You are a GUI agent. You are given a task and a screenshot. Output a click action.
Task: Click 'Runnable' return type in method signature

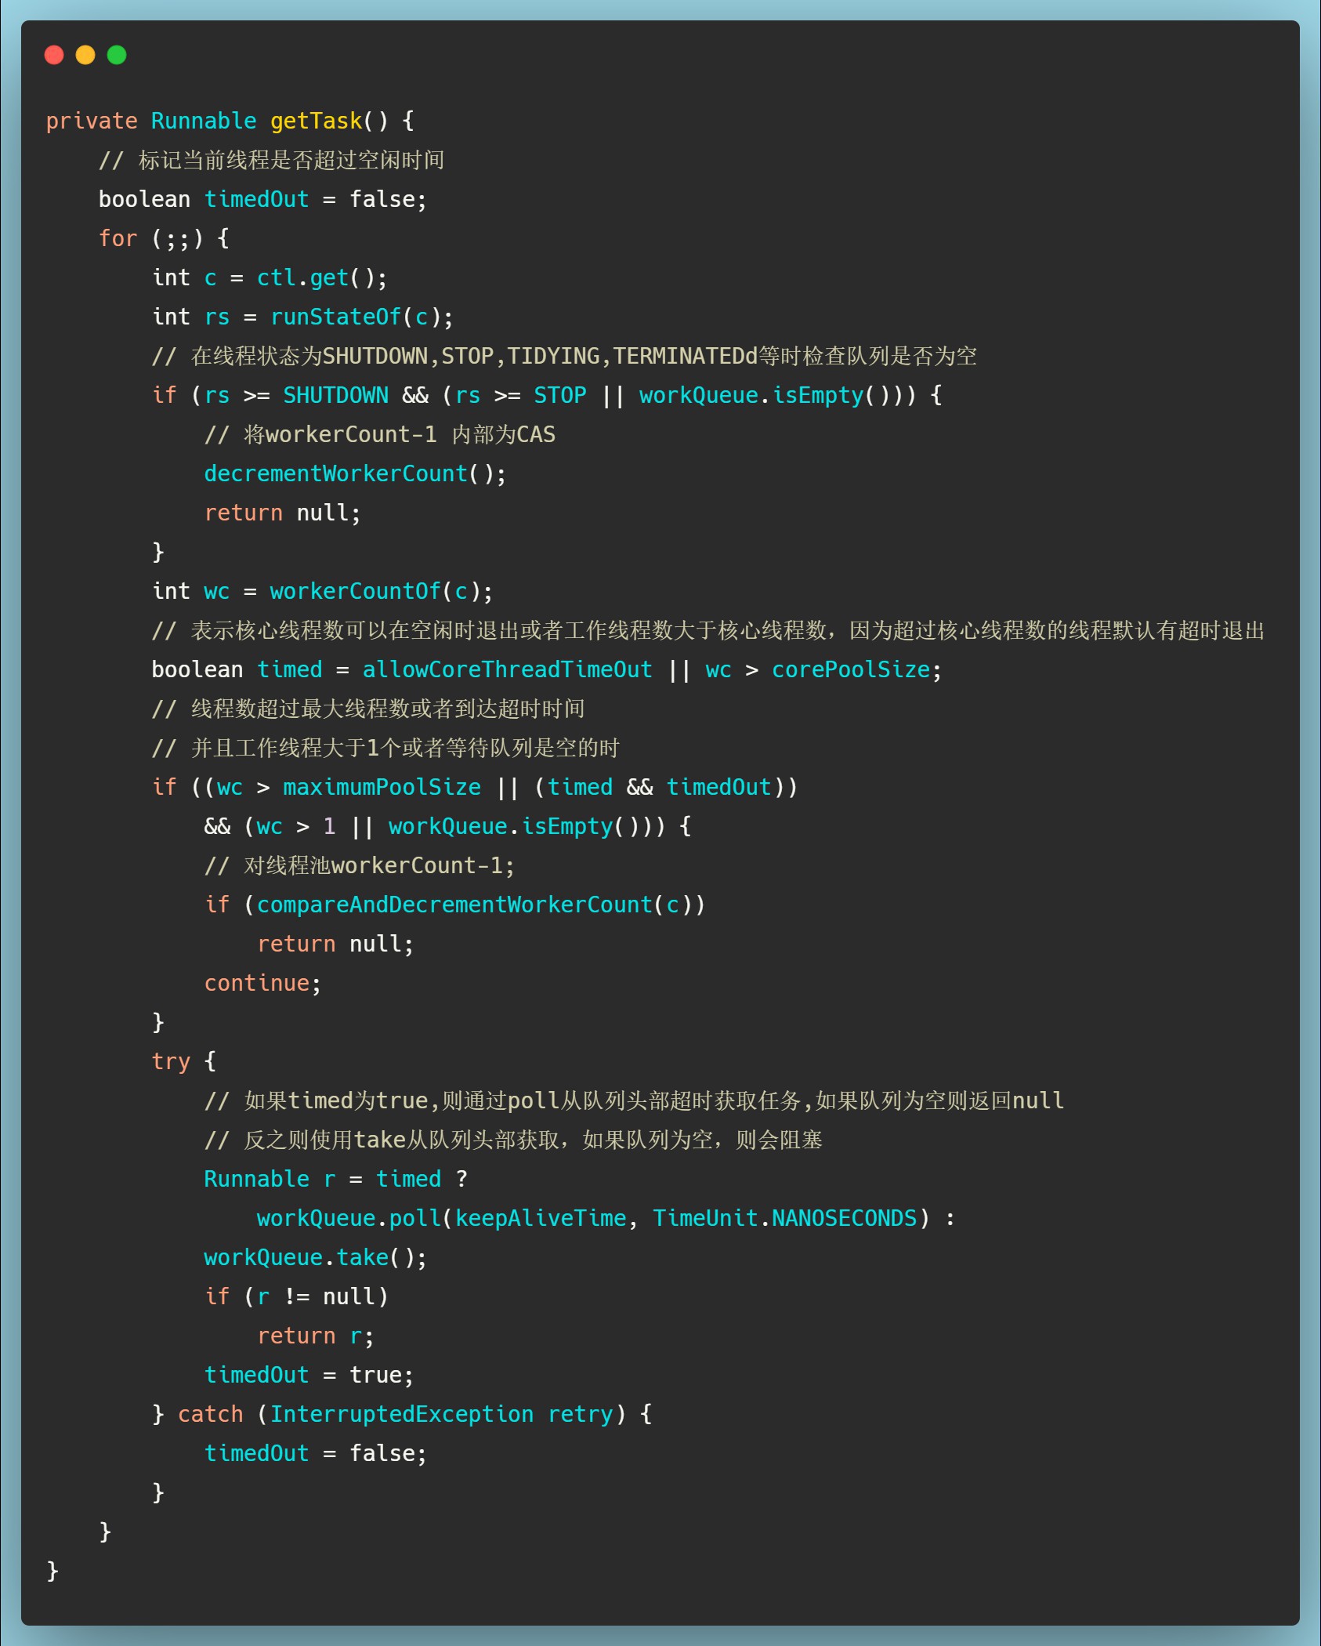204,121
